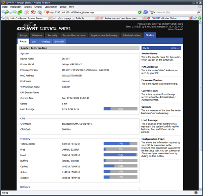Select the Wireless sub-tab under Status
Screen dimensions: 203x196
[x=46, y=42]
